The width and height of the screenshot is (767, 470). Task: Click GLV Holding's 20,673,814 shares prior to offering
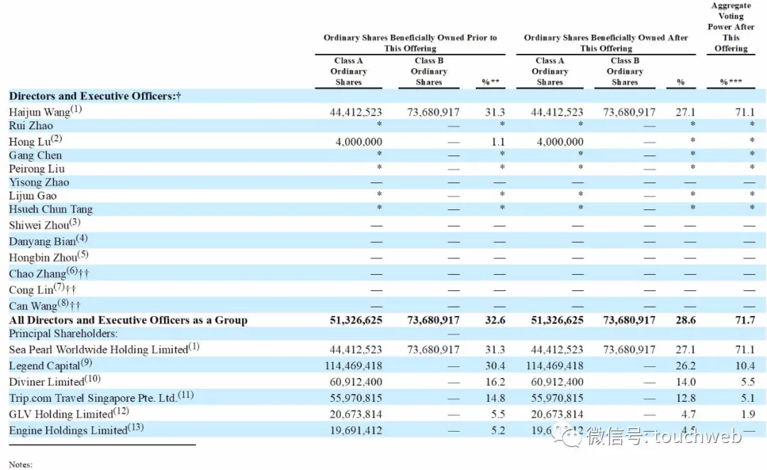click(356, 414)
